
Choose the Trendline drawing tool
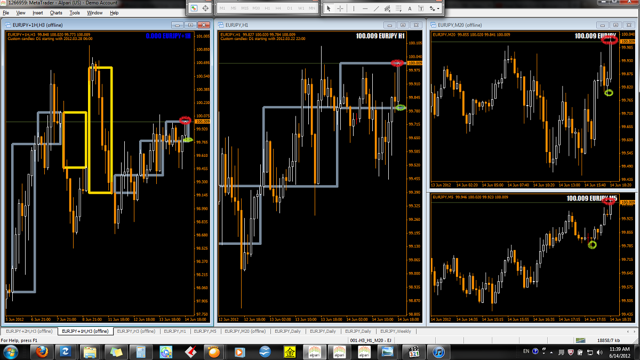(376, 9)
